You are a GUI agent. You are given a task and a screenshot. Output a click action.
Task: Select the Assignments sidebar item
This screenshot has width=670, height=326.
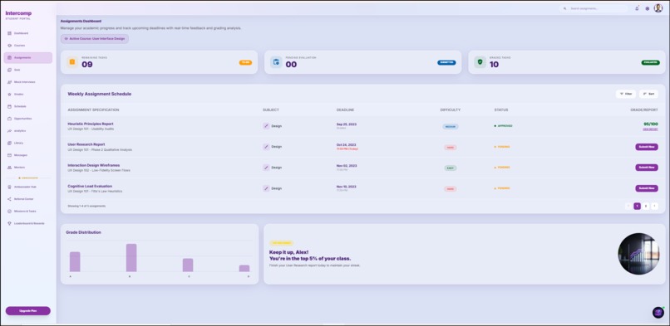(28, 57)
